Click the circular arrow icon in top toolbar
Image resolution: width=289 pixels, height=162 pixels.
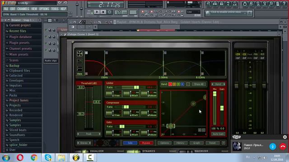pos(245,4)
